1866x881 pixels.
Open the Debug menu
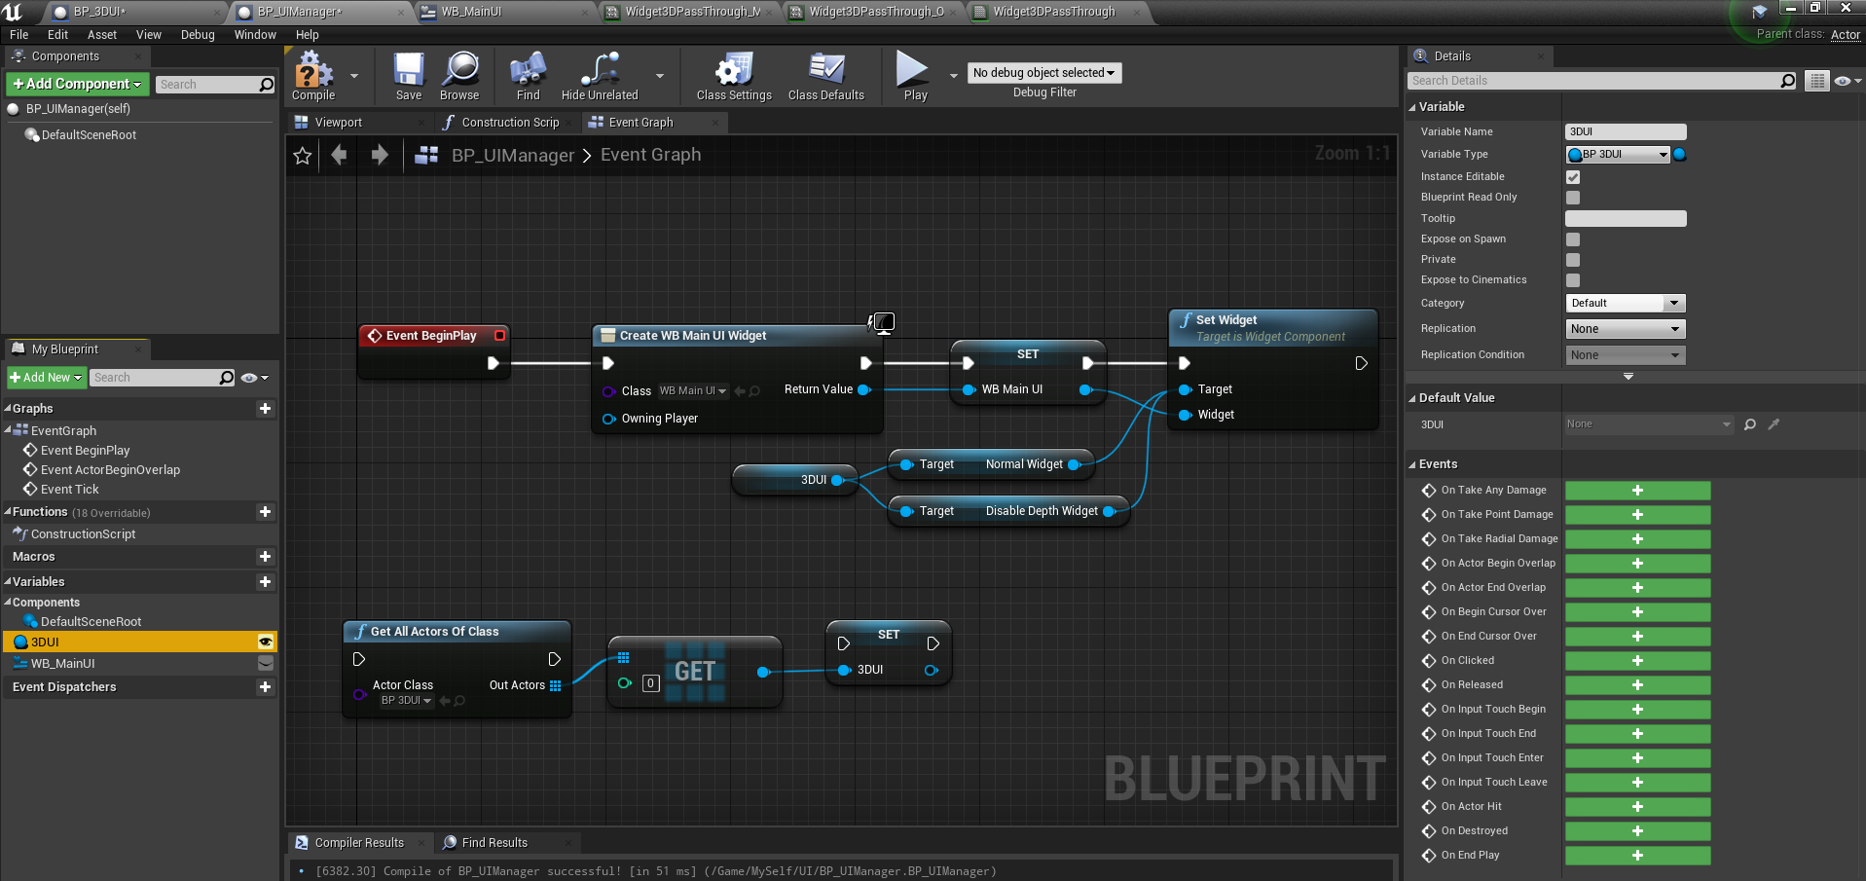tap(197, 34)
